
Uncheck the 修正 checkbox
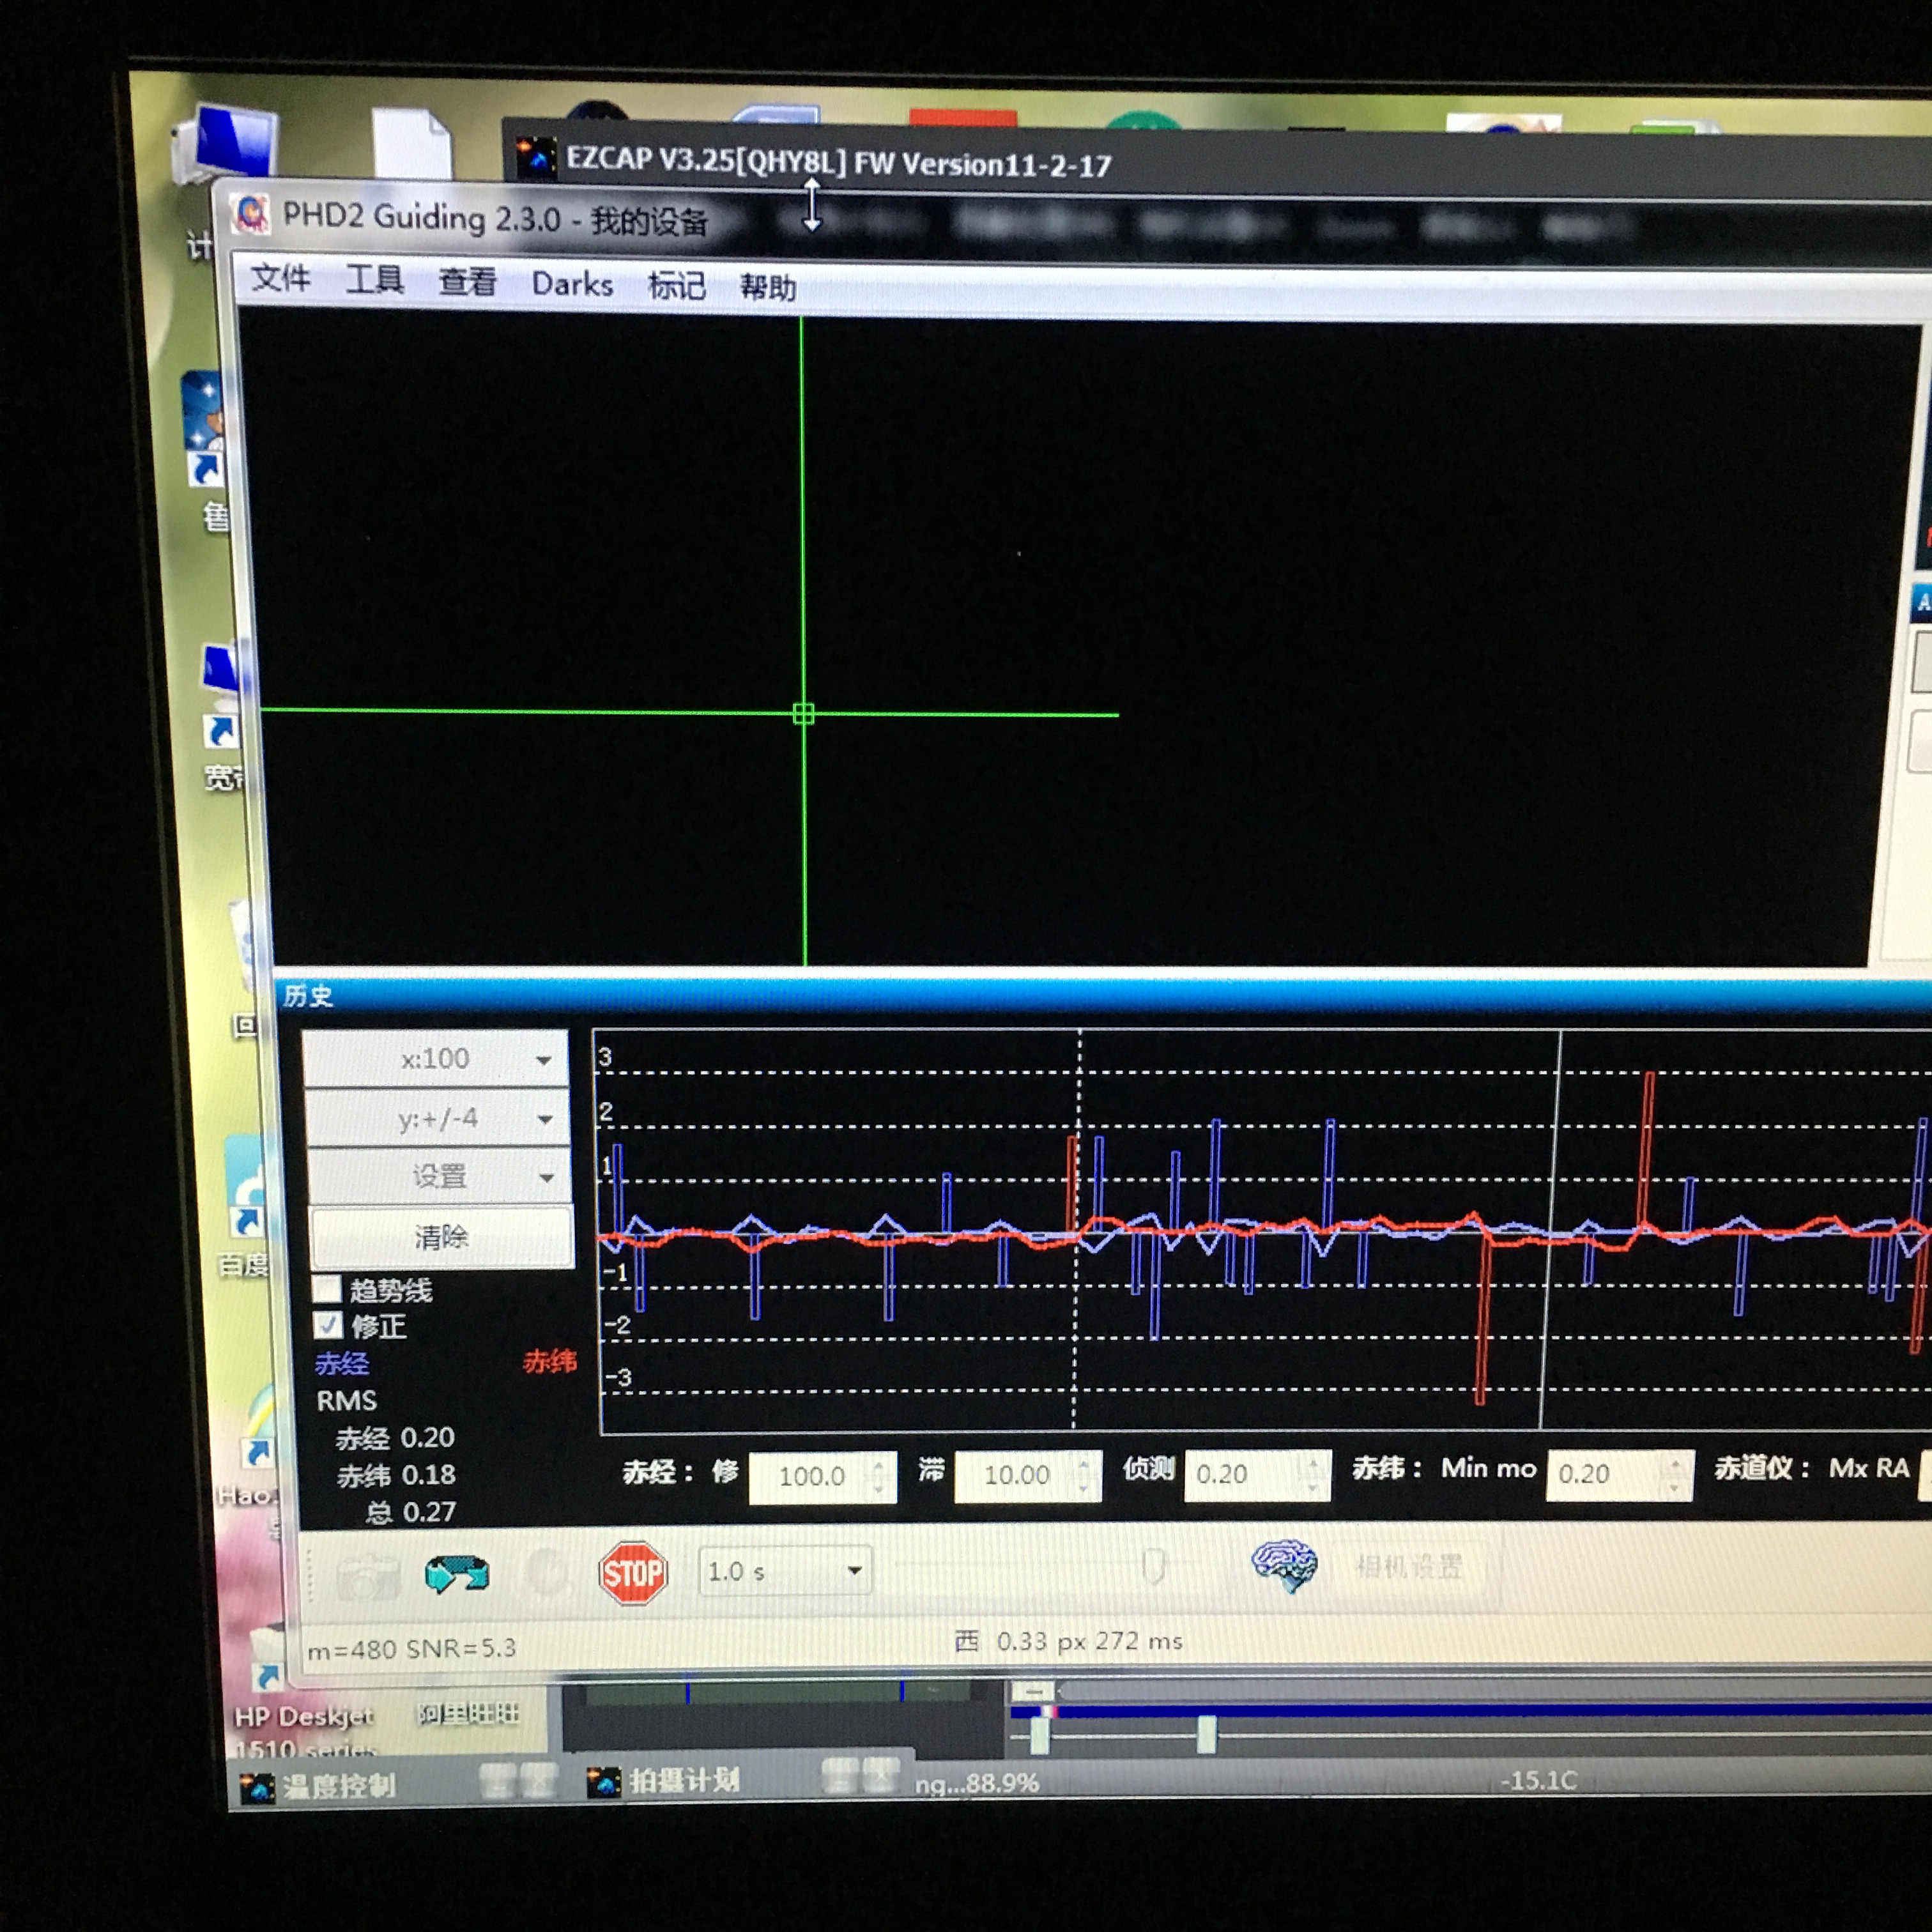click(328, 1325)
